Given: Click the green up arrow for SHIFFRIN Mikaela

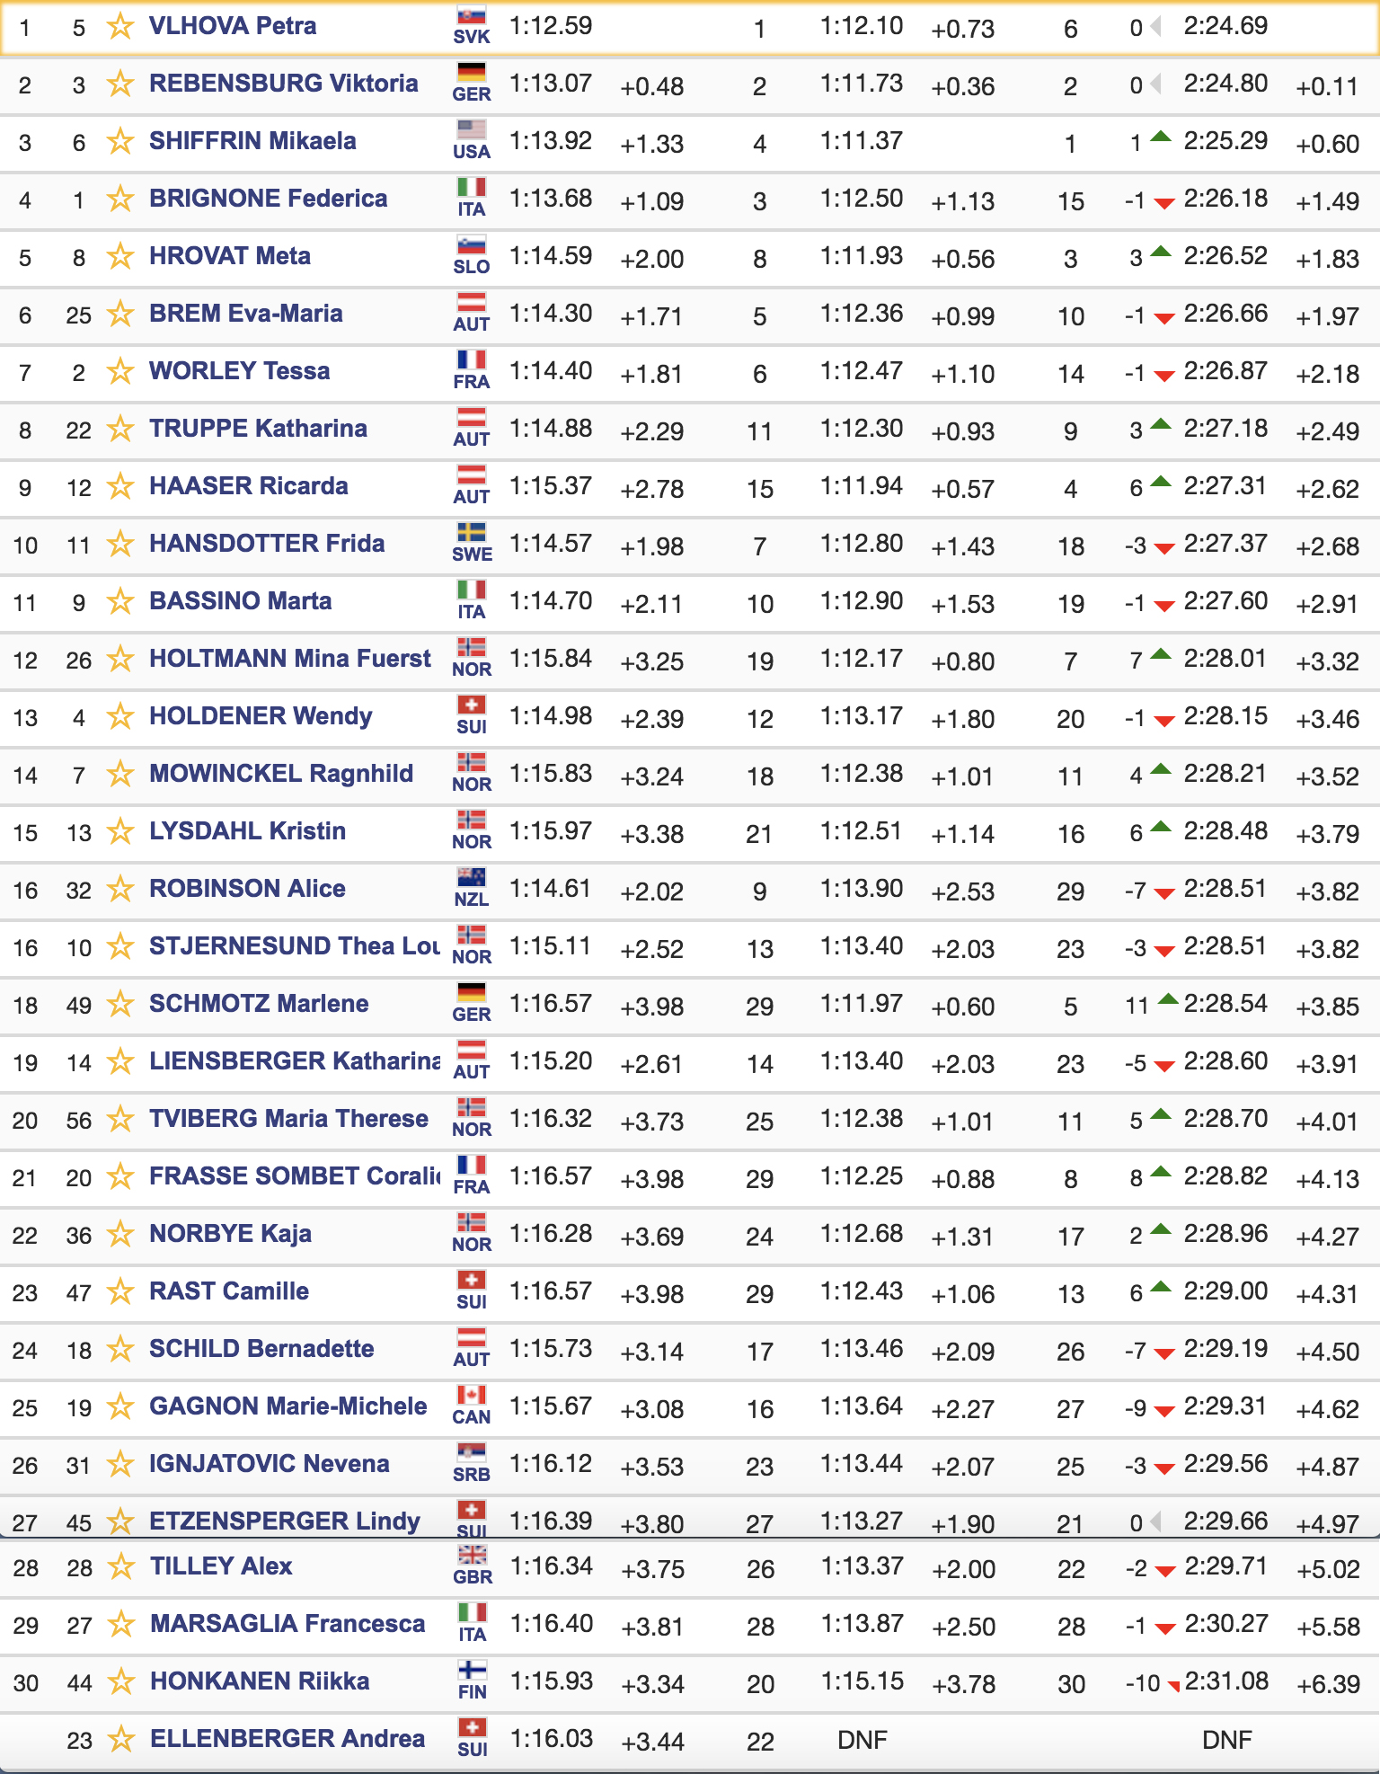Looking at the screenshot, I should (1161, 137).
